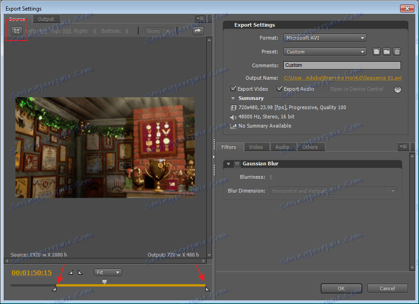419x304 pixels.
Task: Click the Set In Point triangle button
Action: [71, 273]
